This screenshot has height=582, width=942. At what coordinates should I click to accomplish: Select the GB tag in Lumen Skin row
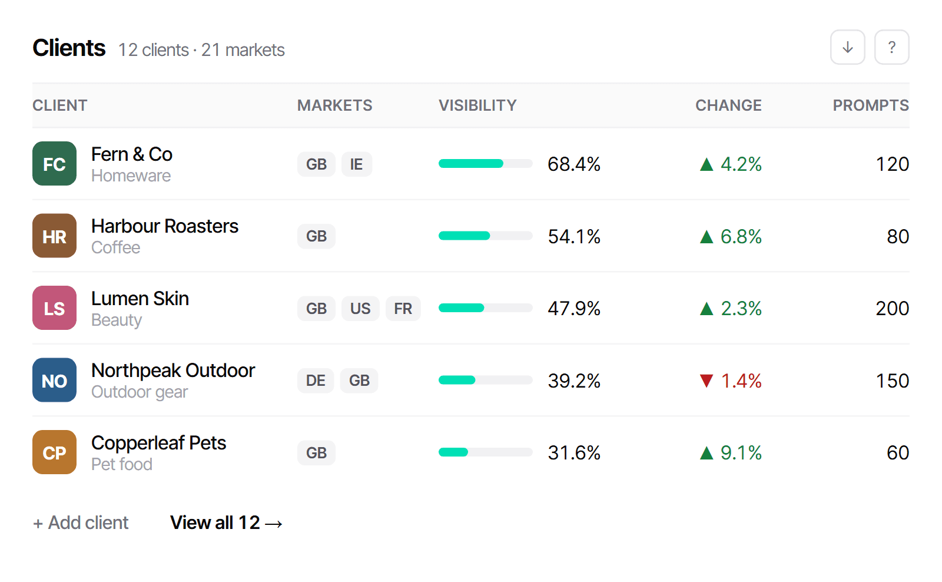(x=316, y=309)
